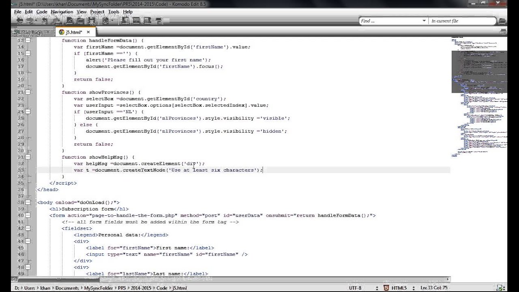The height and width of the screenshot is (292, 519).
Task: Collapse the form tag fold on line 40
Action: coord(28,216)
